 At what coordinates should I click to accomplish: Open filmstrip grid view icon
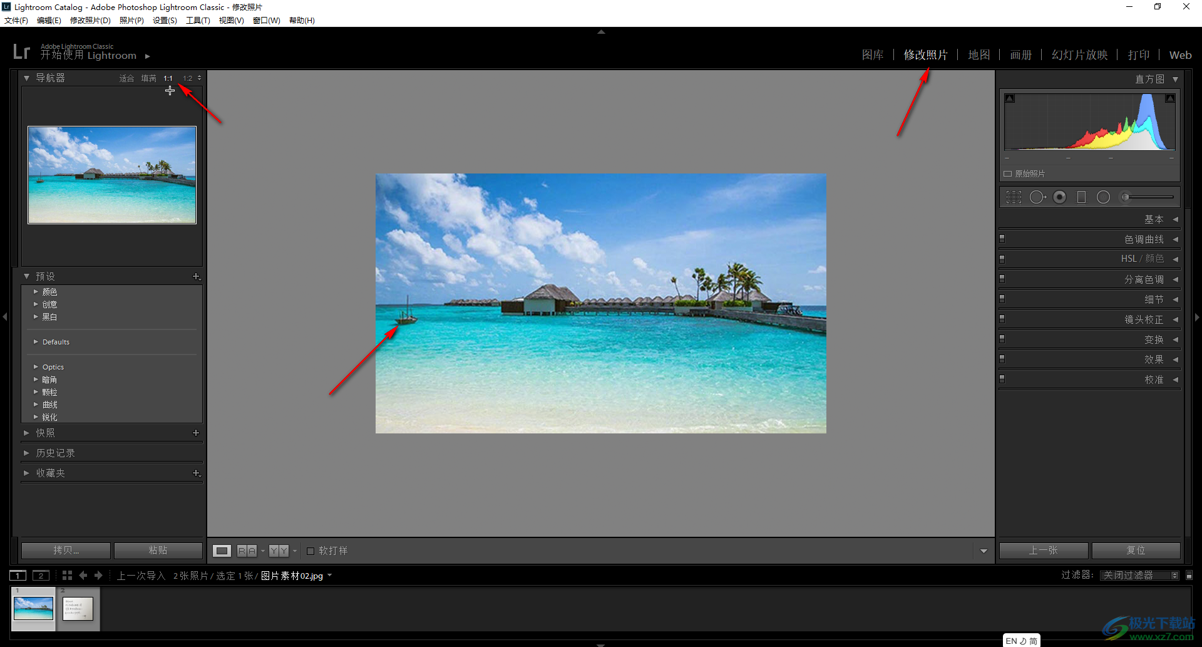click(x=67, y=575)
